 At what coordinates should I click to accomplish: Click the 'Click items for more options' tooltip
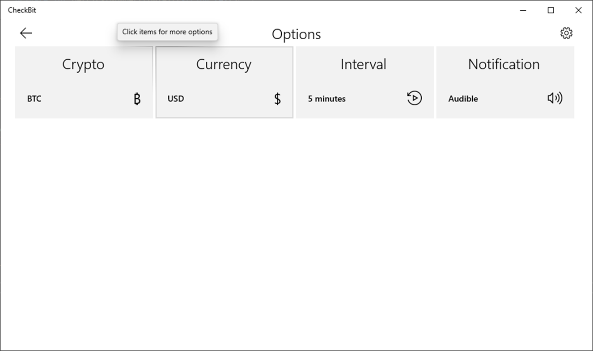click(x=167, y=32)
